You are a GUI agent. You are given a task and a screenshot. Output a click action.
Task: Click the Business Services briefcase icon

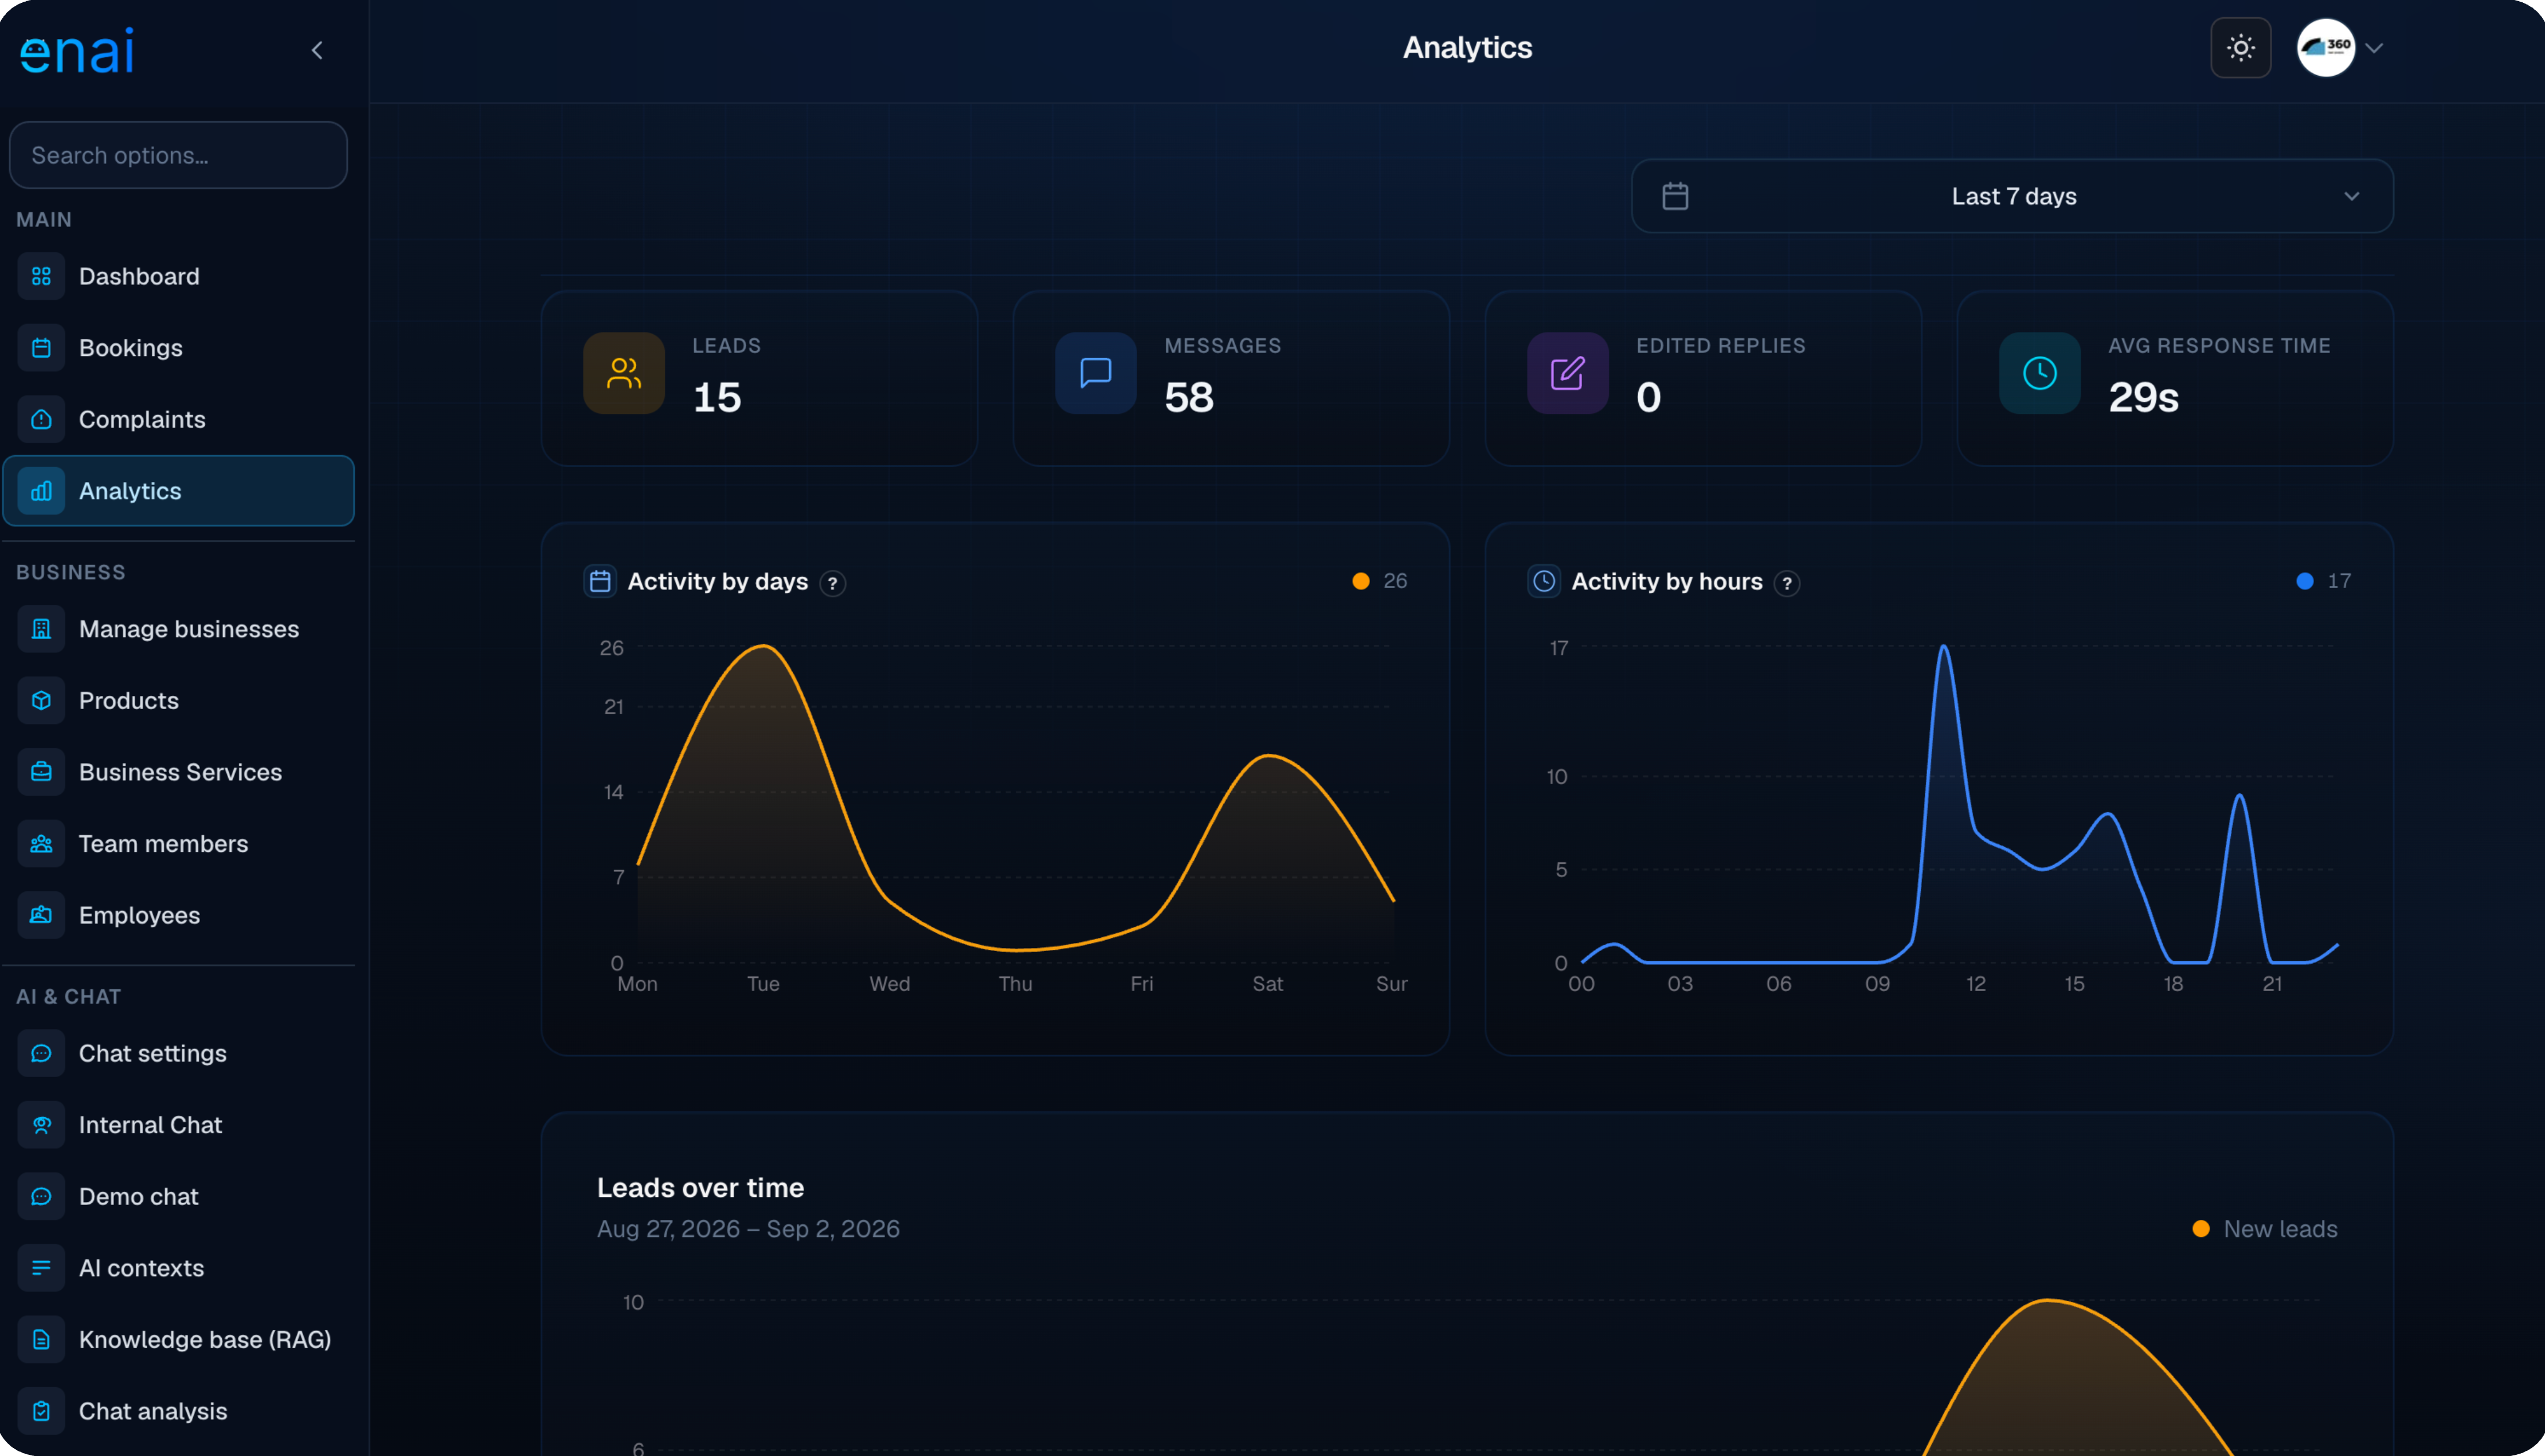41,772
